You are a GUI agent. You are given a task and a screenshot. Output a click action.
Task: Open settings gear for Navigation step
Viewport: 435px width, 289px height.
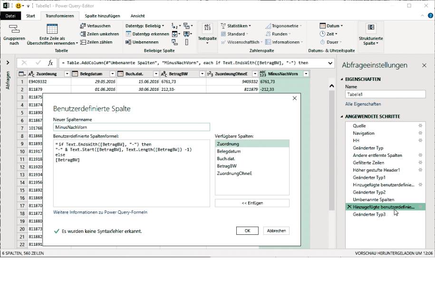[420, 133]
